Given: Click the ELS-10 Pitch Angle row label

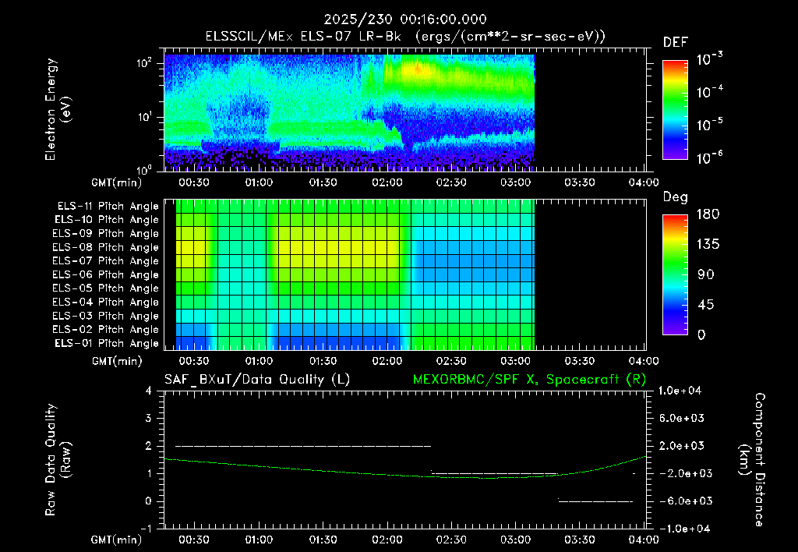Looking at the screenshot, I should pos(107,220).
